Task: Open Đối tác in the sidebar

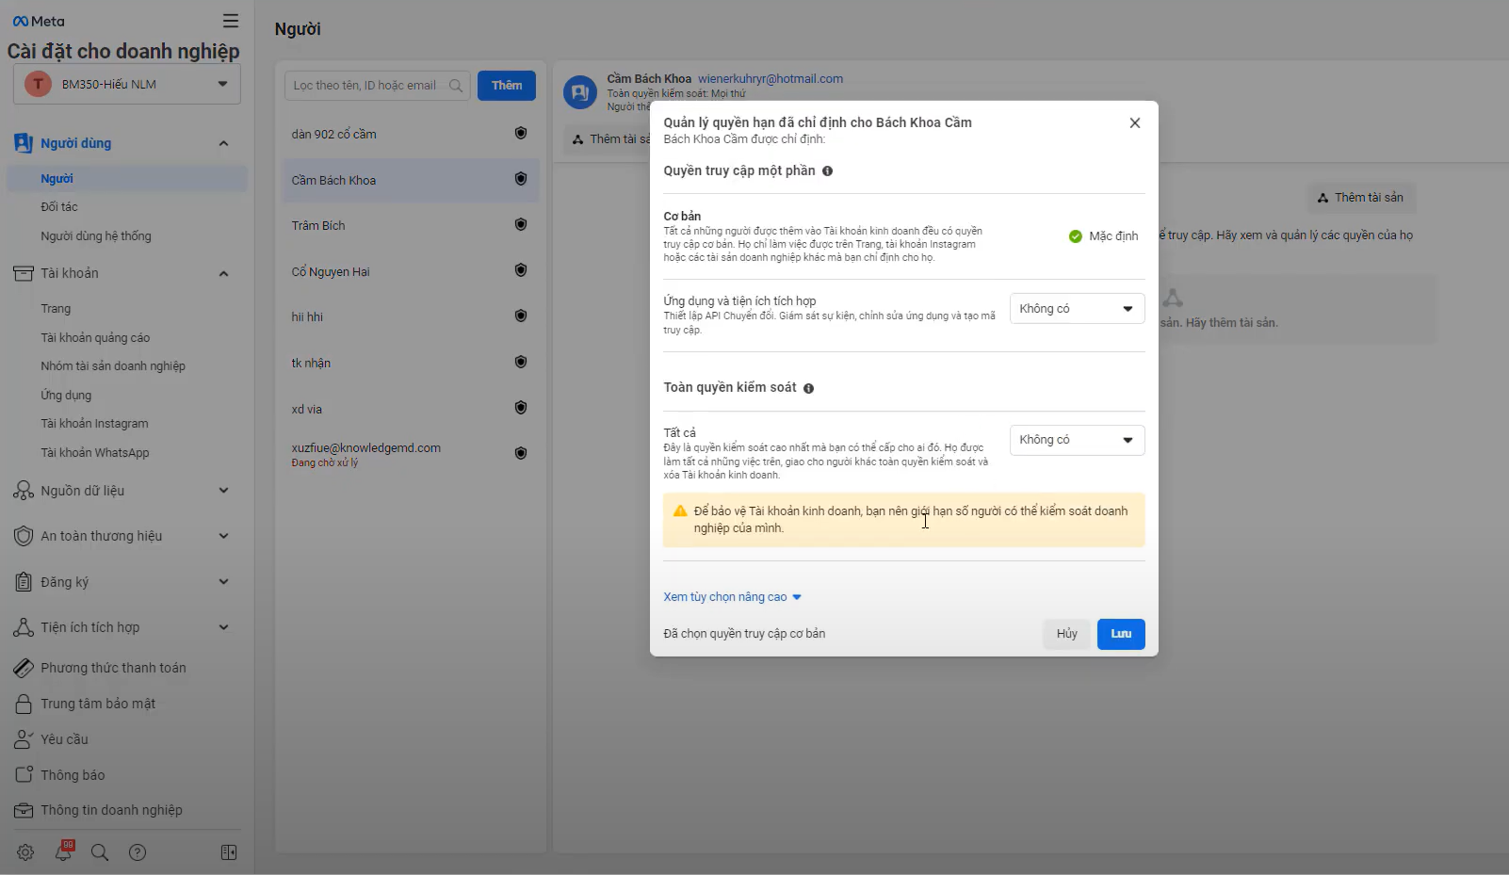Action: coord(59,207)
